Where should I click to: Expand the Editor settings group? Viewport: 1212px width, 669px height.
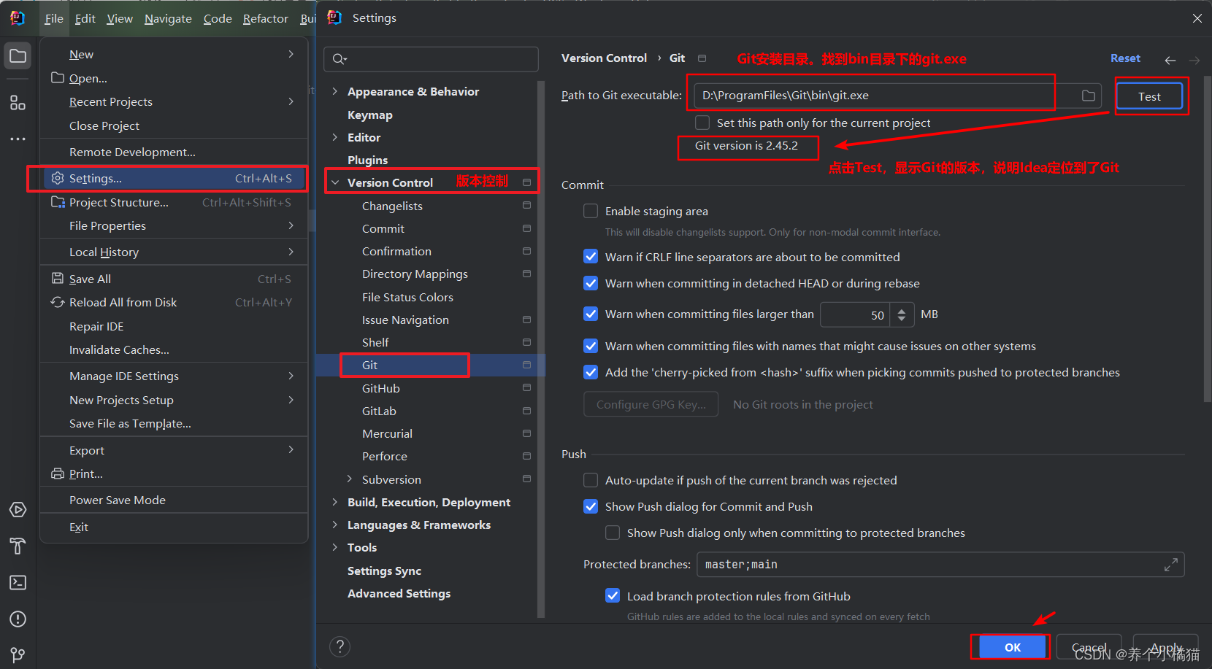pos(335,137)
